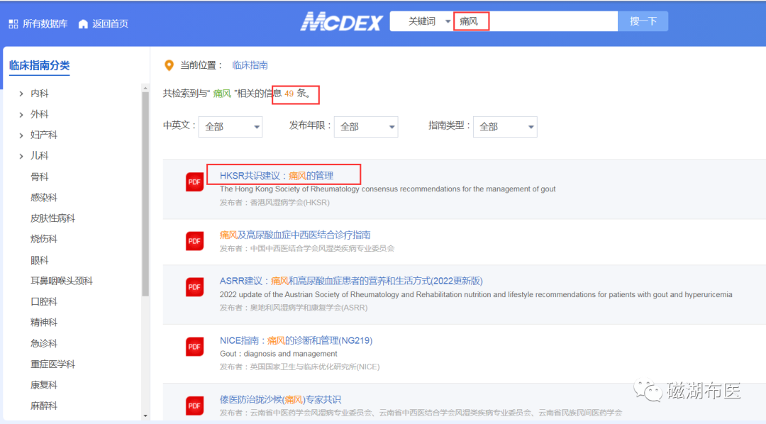Expand the 儿科 category chevron

[x=21, y=156]
